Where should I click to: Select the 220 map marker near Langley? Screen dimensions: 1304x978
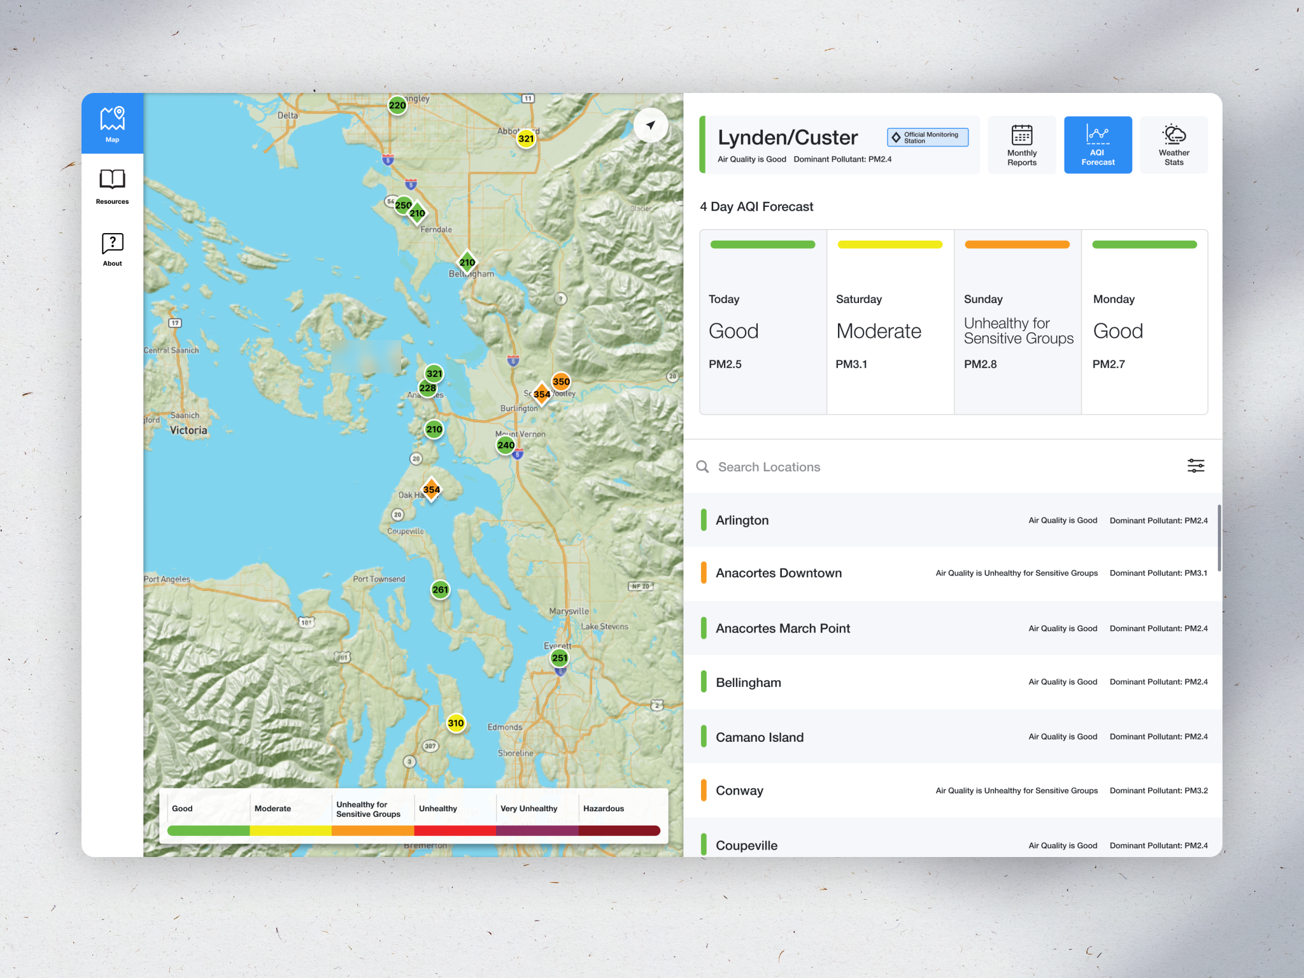pos(397,106)
